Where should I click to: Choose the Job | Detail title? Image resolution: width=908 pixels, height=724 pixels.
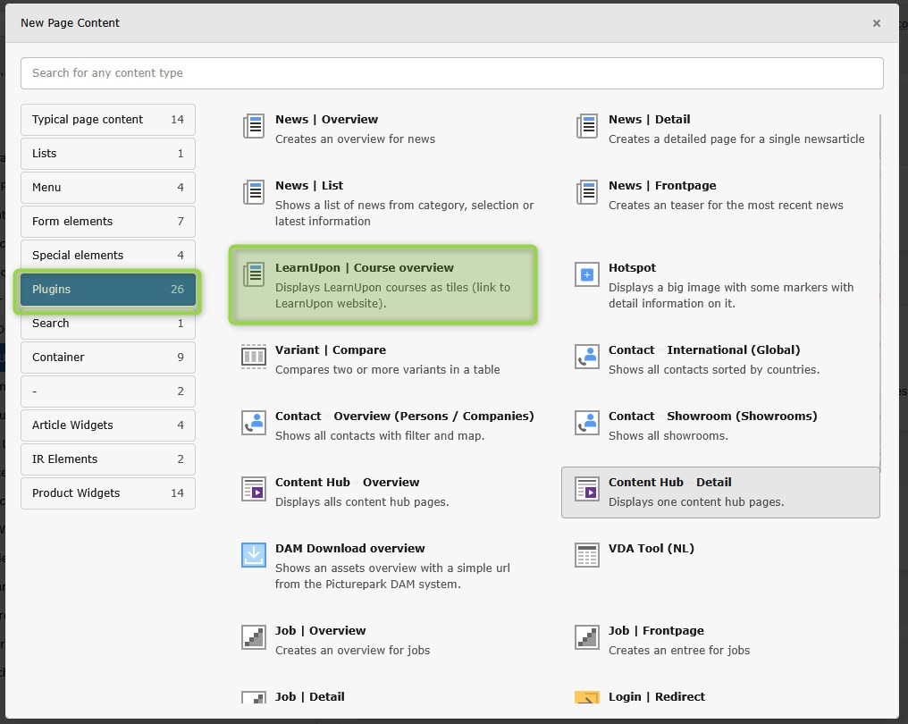click(310, 696)
